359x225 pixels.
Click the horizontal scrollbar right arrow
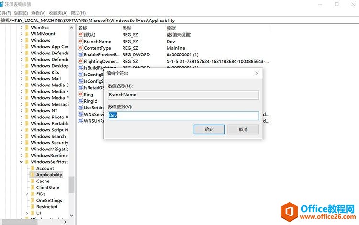coord(65,222)
